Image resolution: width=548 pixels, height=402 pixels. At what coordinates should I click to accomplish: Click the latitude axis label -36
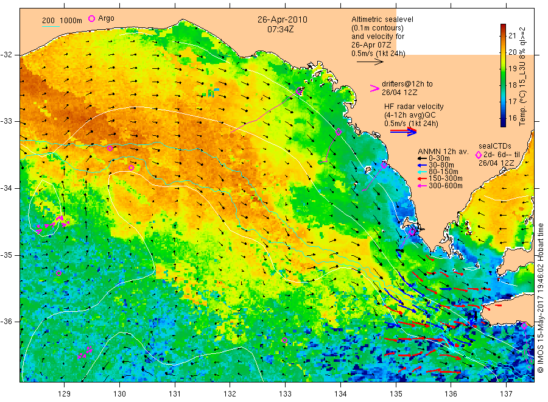click(x=6, y=322)
